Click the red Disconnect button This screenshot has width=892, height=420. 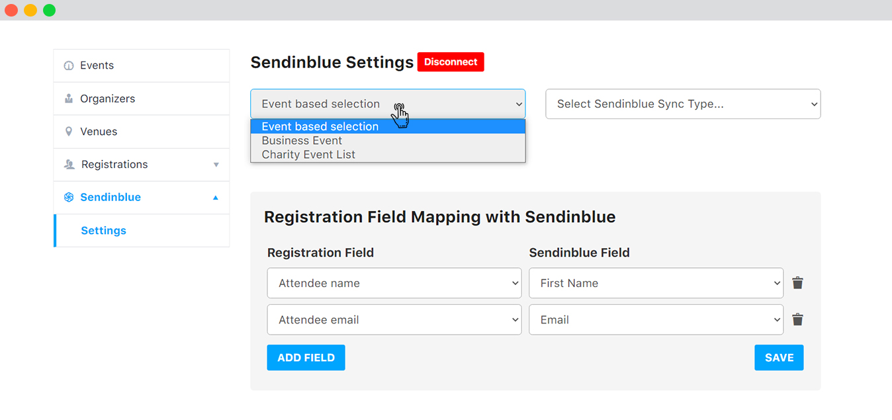pos(451,62)
